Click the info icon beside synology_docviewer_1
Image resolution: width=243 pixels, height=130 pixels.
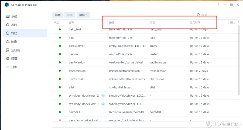[x=103, y=104]
